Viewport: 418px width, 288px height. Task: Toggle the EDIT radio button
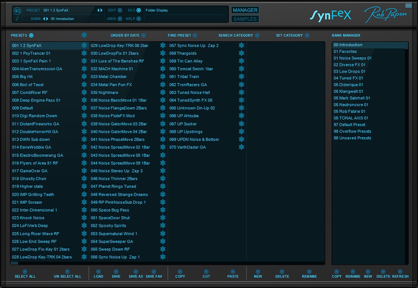(x=120, y=10)
